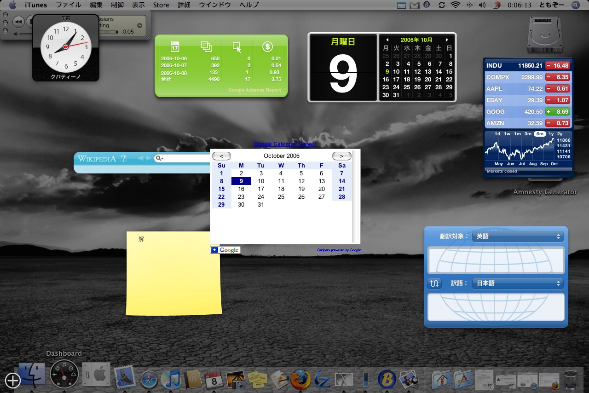Viewport: 589px width, 393px height.
Task: Open the 翻訳対象 language dropdown showing 英語
Action: pos(518,237)
